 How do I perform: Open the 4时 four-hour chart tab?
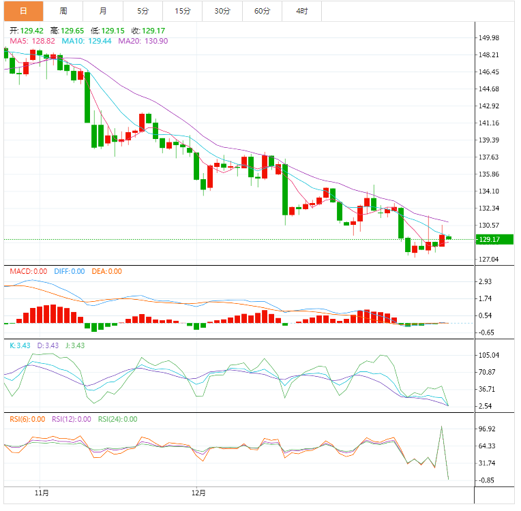[301, 11]
